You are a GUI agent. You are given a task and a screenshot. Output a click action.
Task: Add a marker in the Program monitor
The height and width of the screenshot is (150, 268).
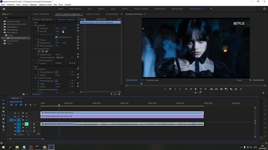[170, 89]
